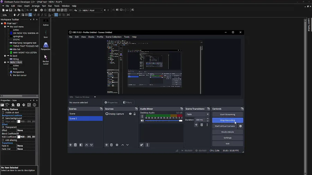
Task: Click Desktop Audio volume slider
Action: click(164, 121)
